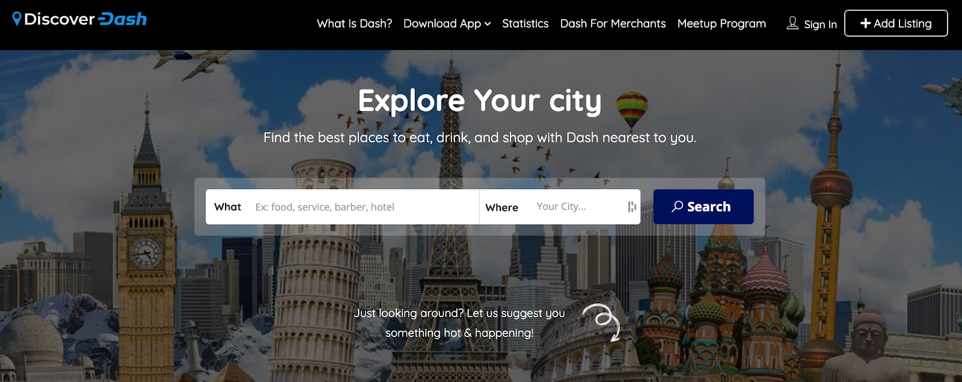The width and height of the screenshot is (962, 382).
Task: Click the magnifier icon in Search button
Action: coord(677,207)
